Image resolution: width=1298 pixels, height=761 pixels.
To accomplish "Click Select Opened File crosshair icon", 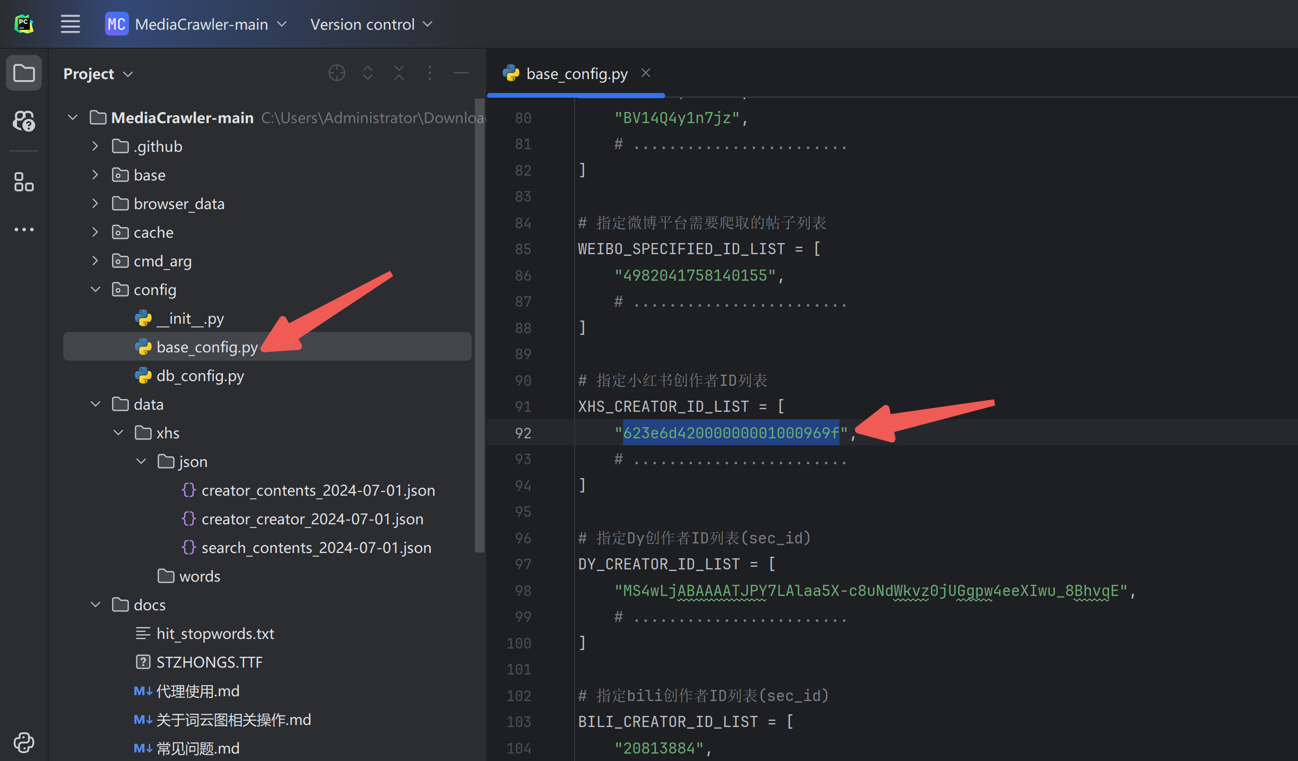I will click(337, 73).
